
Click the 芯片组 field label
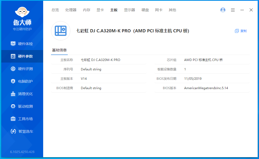[x=171, y=60]
